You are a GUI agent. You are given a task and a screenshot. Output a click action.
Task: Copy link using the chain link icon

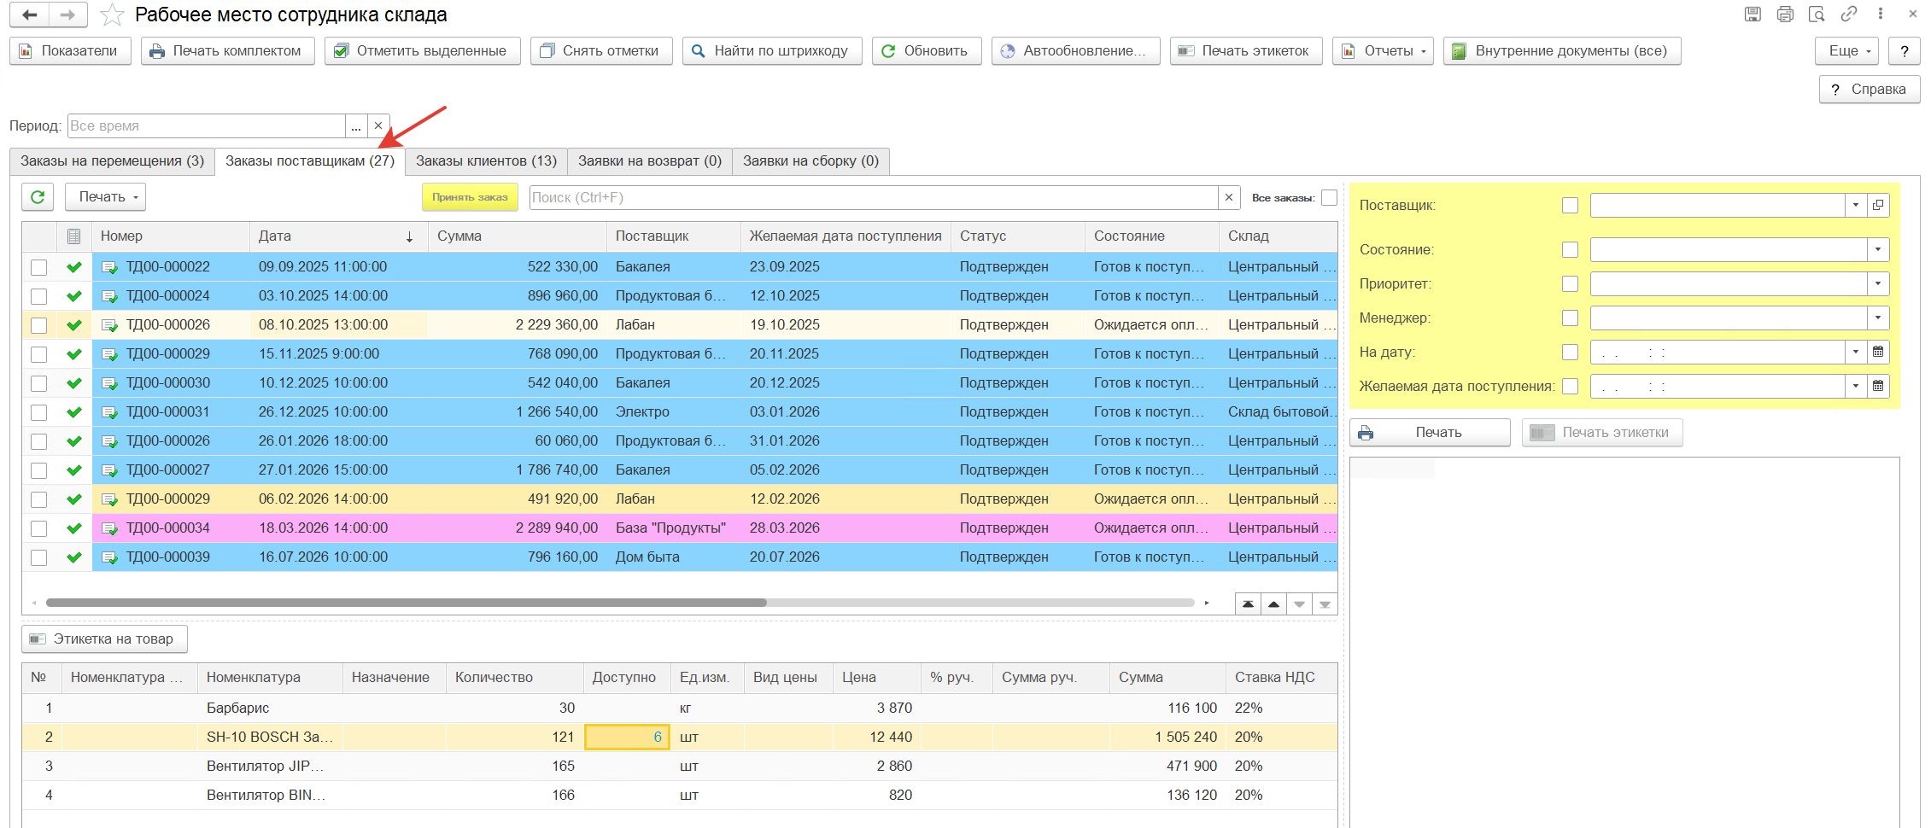click(x=1849, y=15)
